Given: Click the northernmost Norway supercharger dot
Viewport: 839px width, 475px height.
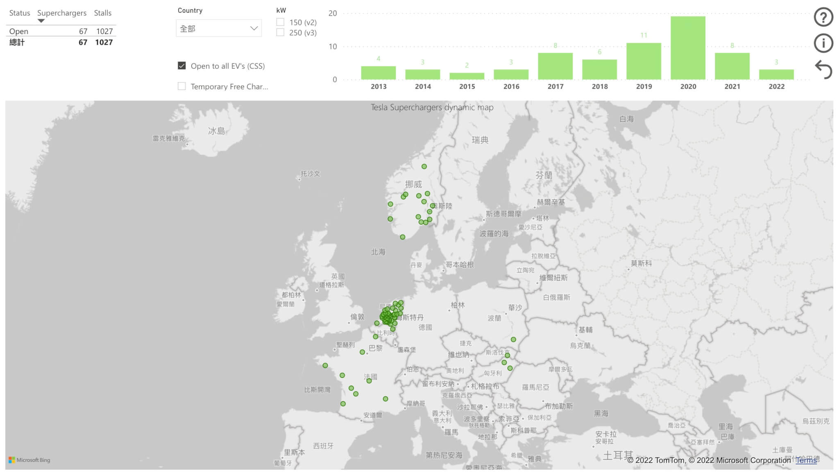Looking at the screenshot, I should 424,167.
